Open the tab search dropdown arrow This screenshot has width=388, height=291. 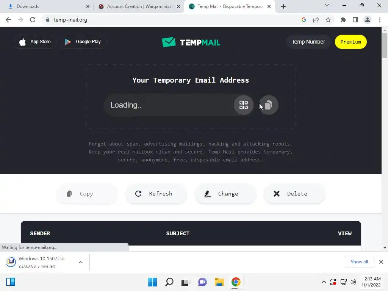click(x=327, y=5)
